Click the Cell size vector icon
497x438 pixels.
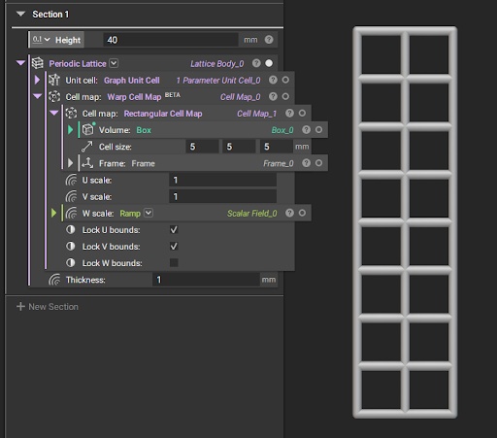click(x=87, y=147)
